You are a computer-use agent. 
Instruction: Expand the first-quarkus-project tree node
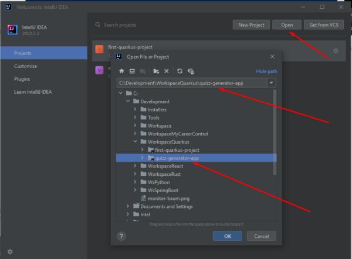coord(142,149)
